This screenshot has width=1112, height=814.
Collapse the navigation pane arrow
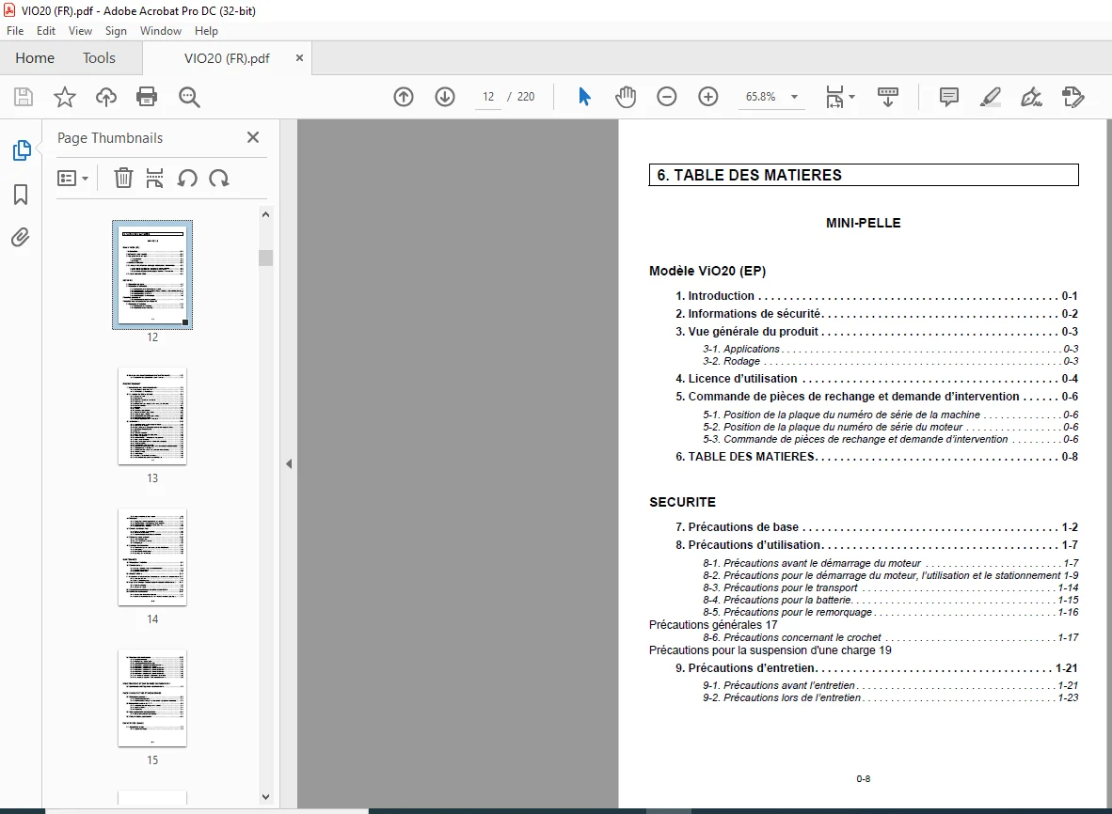[289, 464]
